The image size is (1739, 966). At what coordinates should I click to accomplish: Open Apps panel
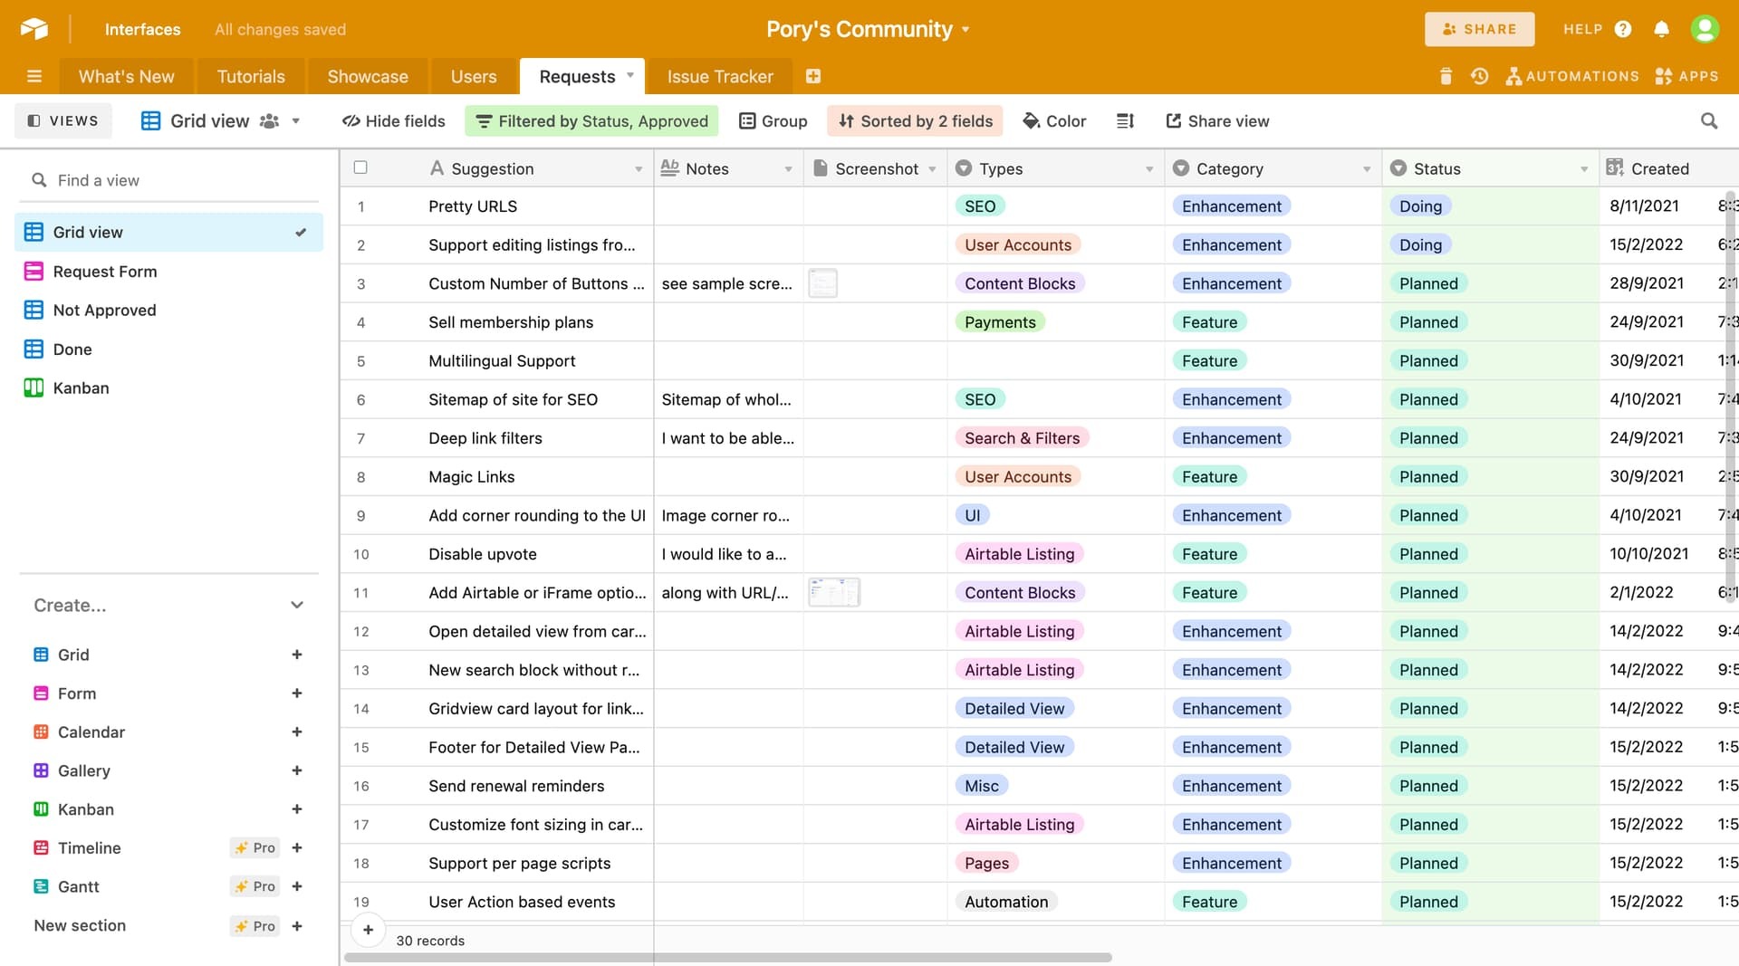click(x=1686, y=77)
